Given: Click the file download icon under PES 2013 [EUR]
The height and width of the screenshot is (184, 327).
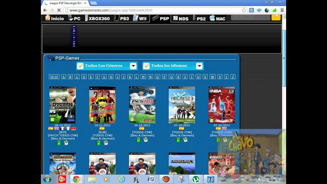Looking at the screenshot, I should pos(106,143).
